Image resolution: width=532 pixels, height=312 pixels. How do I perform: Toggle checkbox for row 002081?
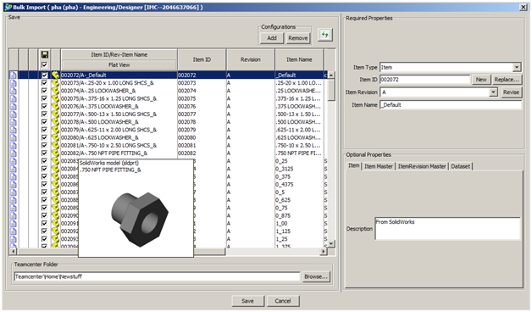click(x=44, y=145)
